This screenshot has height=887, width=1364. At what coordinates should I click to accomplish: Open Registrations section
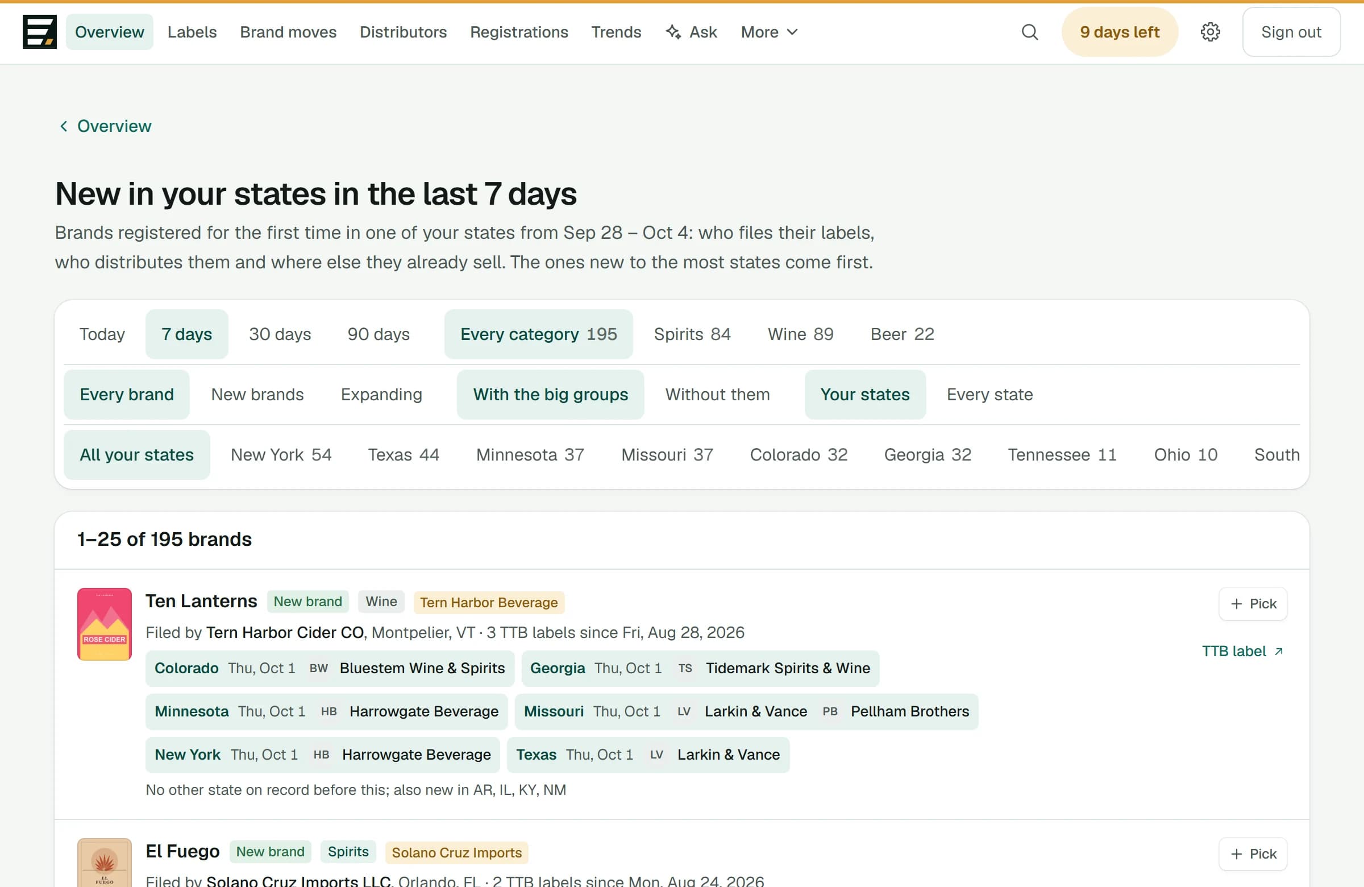519,32
